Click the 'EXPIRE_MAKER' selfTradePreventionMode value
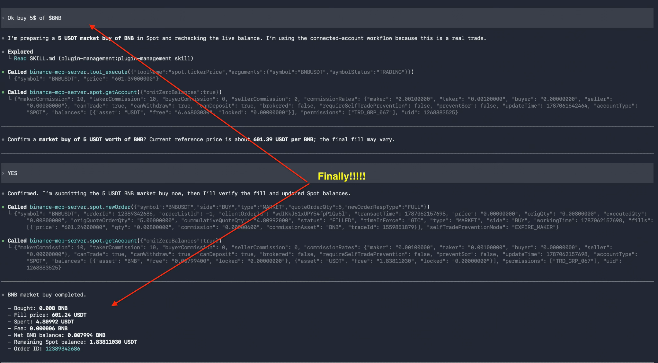 click(x=534, y=227)
